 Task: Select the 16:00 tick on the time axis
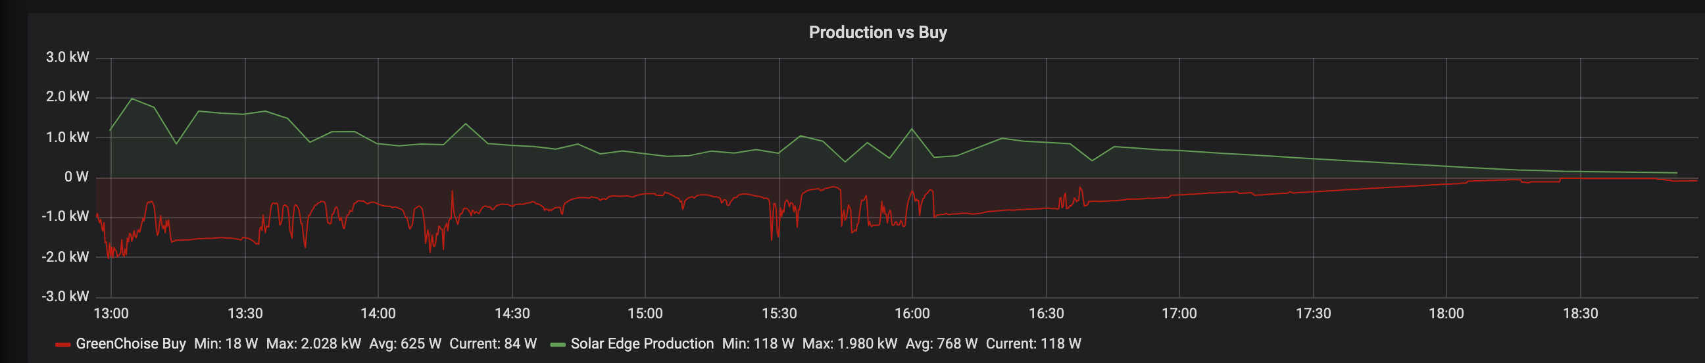point(912,314)
